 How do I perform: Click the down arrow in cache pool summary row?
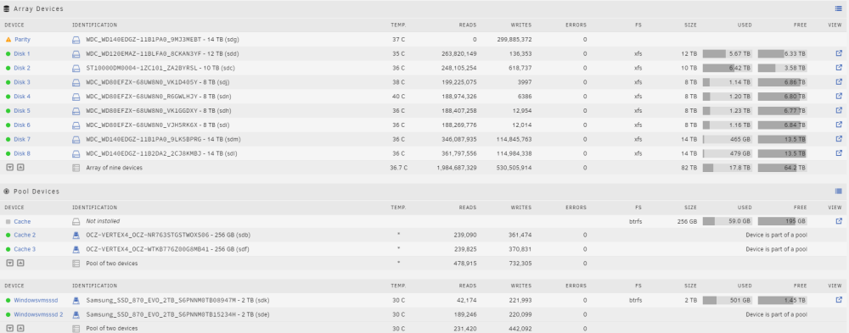coord(9,264)
